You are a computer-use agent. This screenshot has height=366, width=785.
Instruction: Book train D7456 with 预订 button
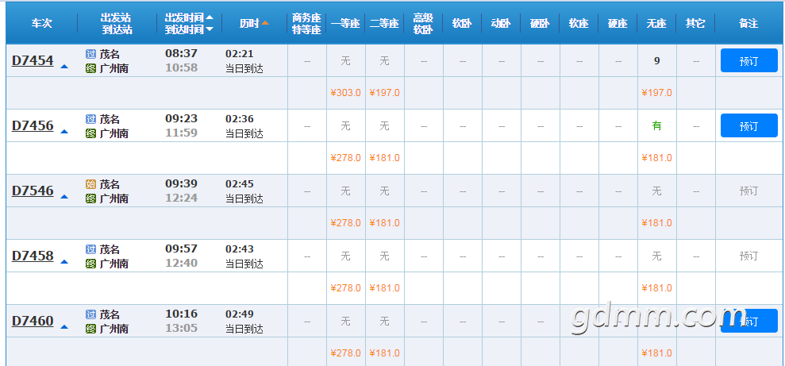pyautogui.click(x=749, y=125)
